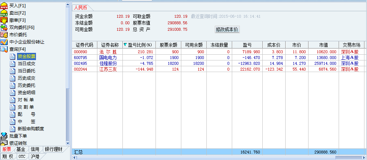
Task: Open 交割单 query
Action: (x=26, y=107)
